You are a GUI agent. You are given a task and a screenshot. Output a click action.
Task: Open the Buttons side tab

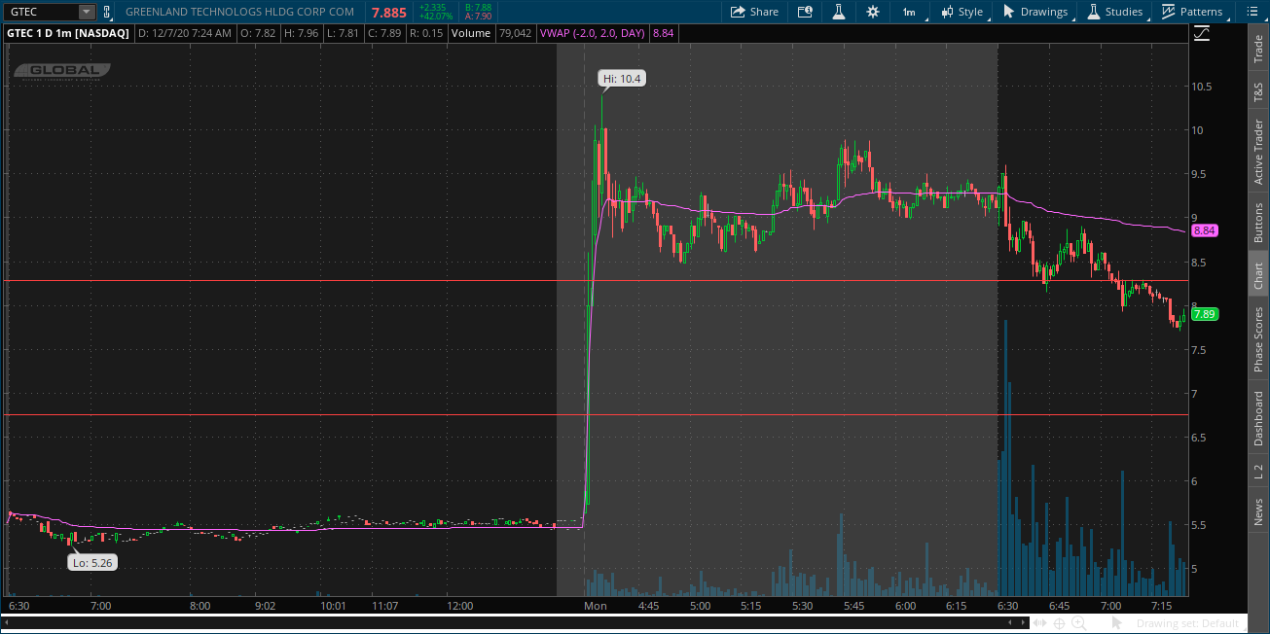point(1258,222)
